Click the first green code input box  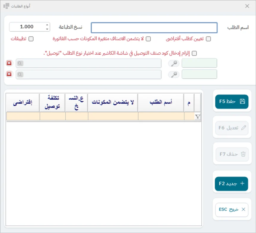pyautogui.click(x=199, y=63)
